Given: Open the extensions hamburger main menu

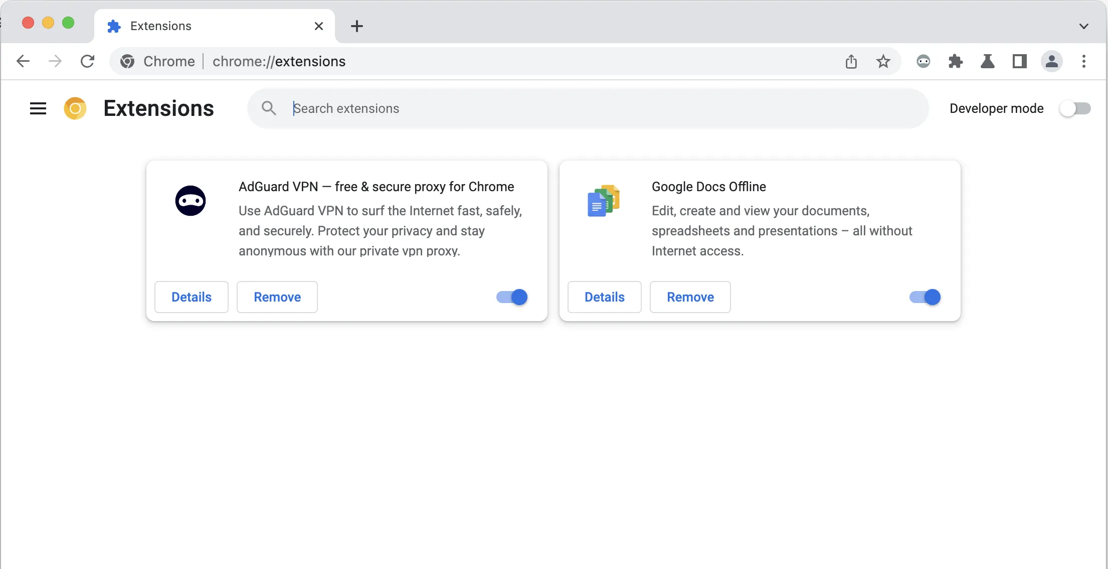Looking at the screenshot, I should coord(38,108).
